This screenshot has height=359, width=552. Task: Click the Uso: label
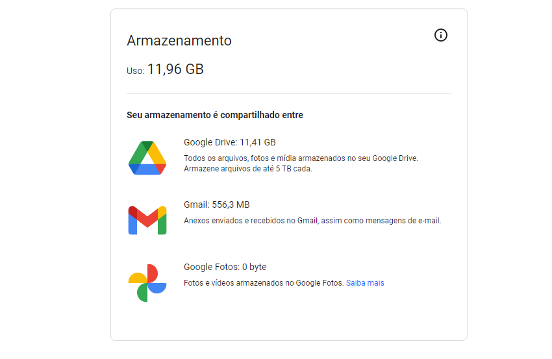(x=136, y=71)
